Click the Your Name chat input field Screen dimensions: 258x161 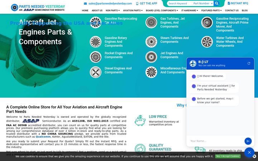pyautogui.click(x=216, y=141)
